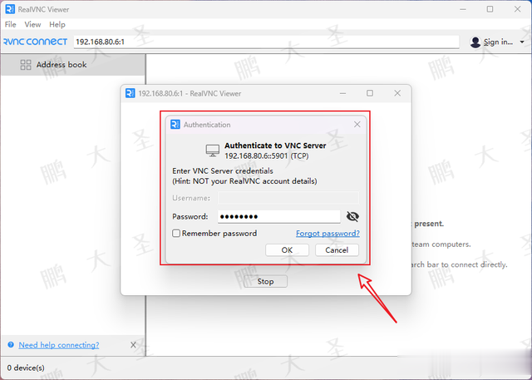
Task: Click the NOT your RealVNC account hint
Action: click(x=244, y=181)
